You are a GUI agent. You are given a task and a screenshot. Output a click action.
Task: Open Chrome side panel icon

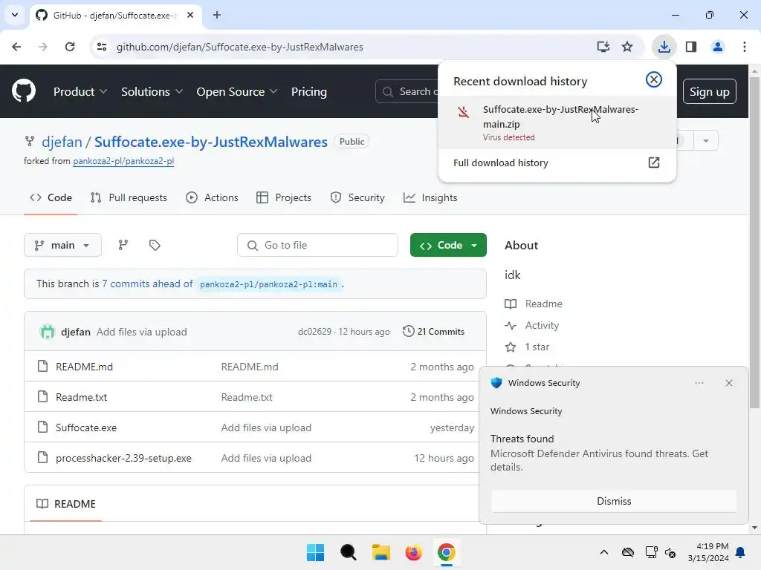tap(691, 47)
